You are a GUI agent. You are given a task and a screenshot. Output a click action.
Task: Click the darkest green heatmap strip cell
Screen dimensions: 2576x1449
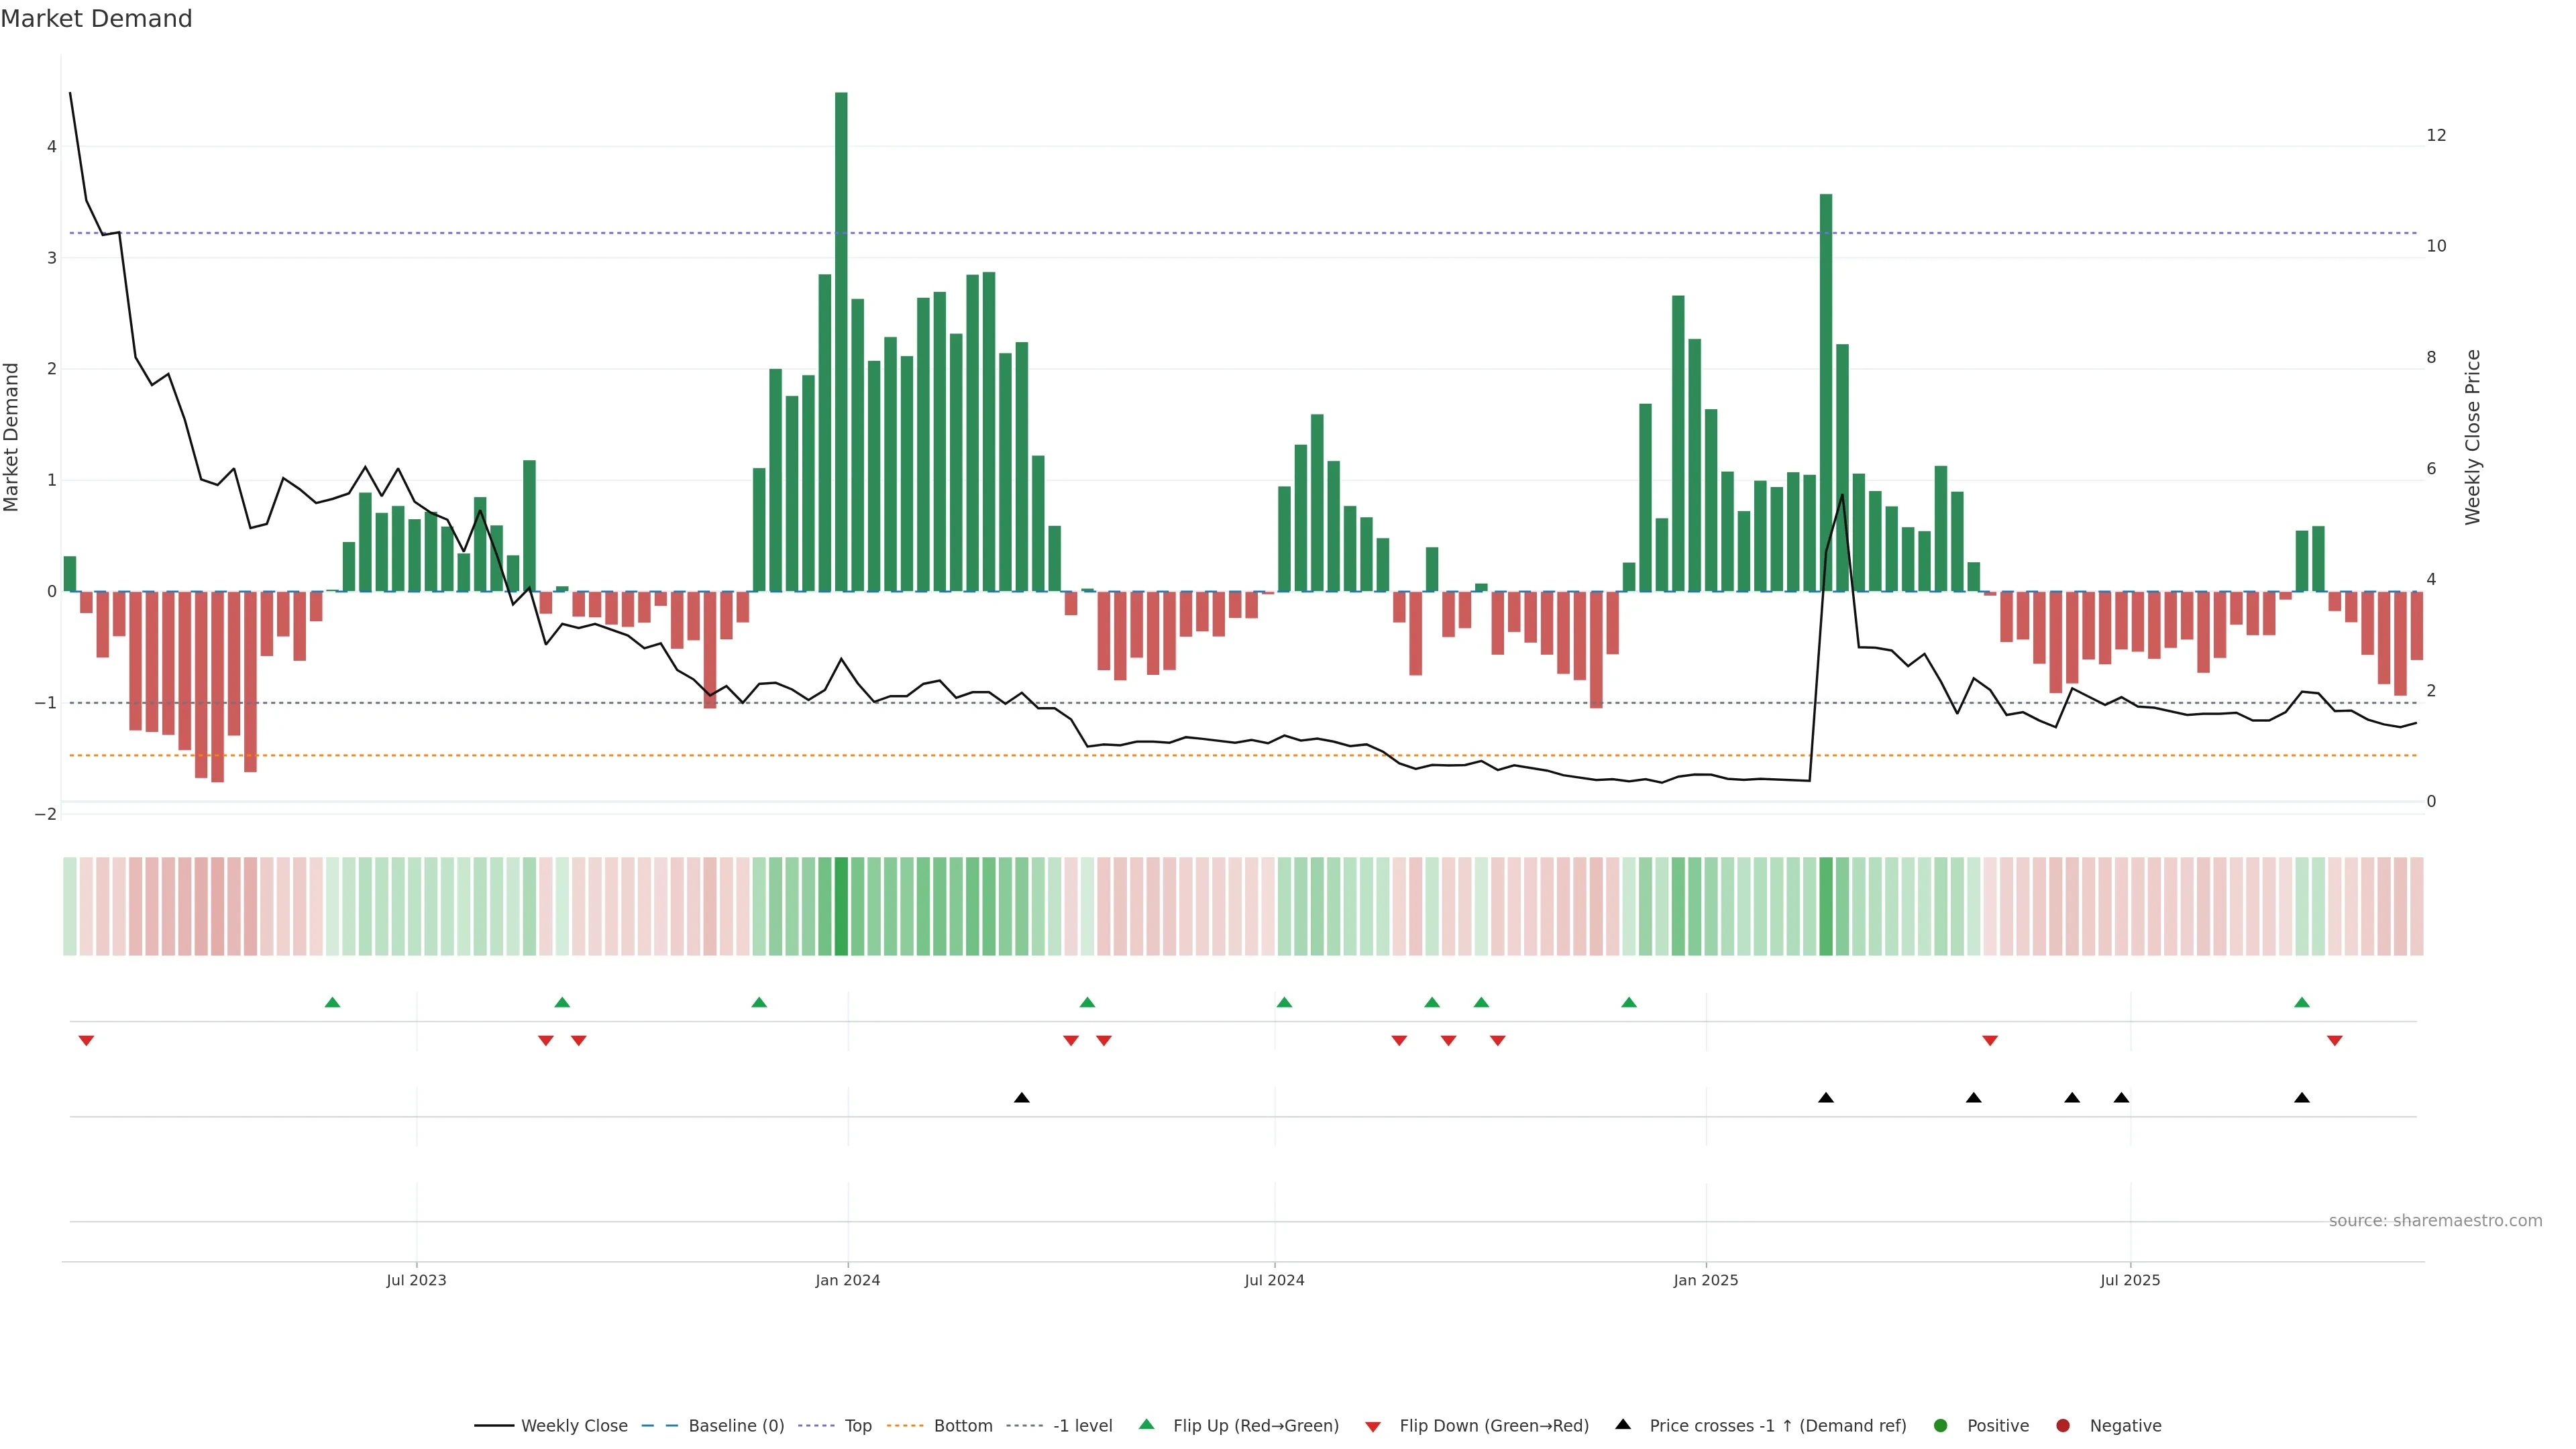tap(841, 906)
